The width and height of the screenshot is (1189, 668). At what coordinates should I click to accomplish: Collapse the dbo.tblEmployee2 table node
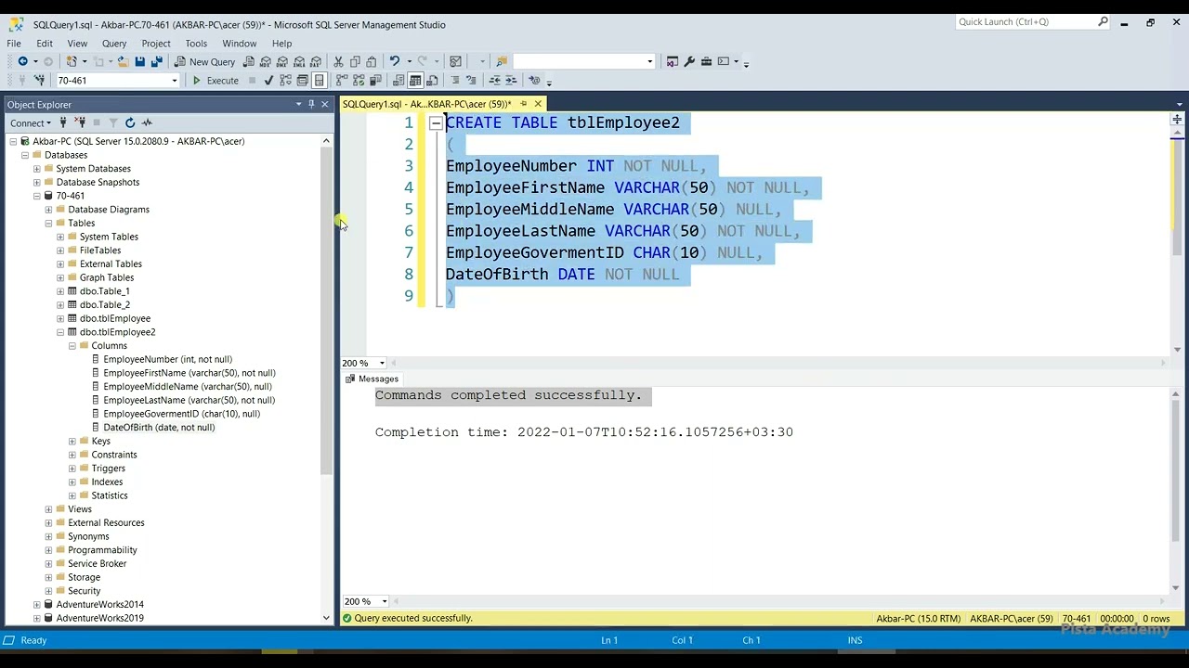coord(60,332)
